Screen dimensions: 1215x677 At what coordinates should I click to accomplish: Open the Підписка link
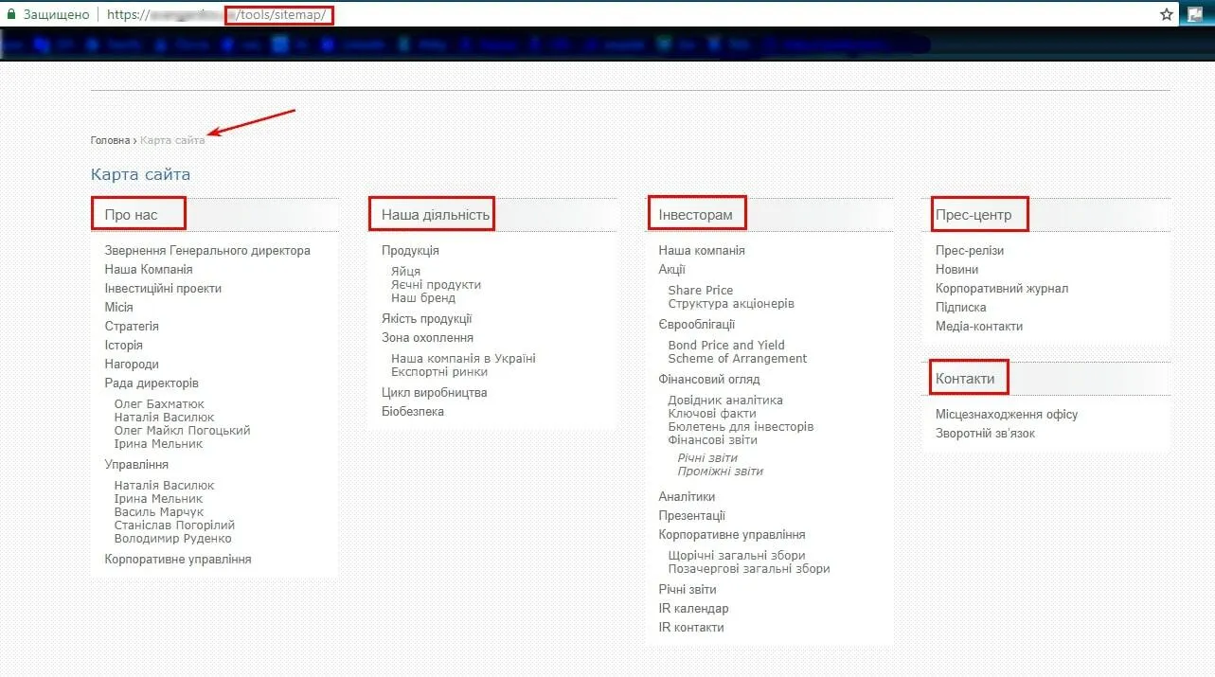(x=961, y=308)
